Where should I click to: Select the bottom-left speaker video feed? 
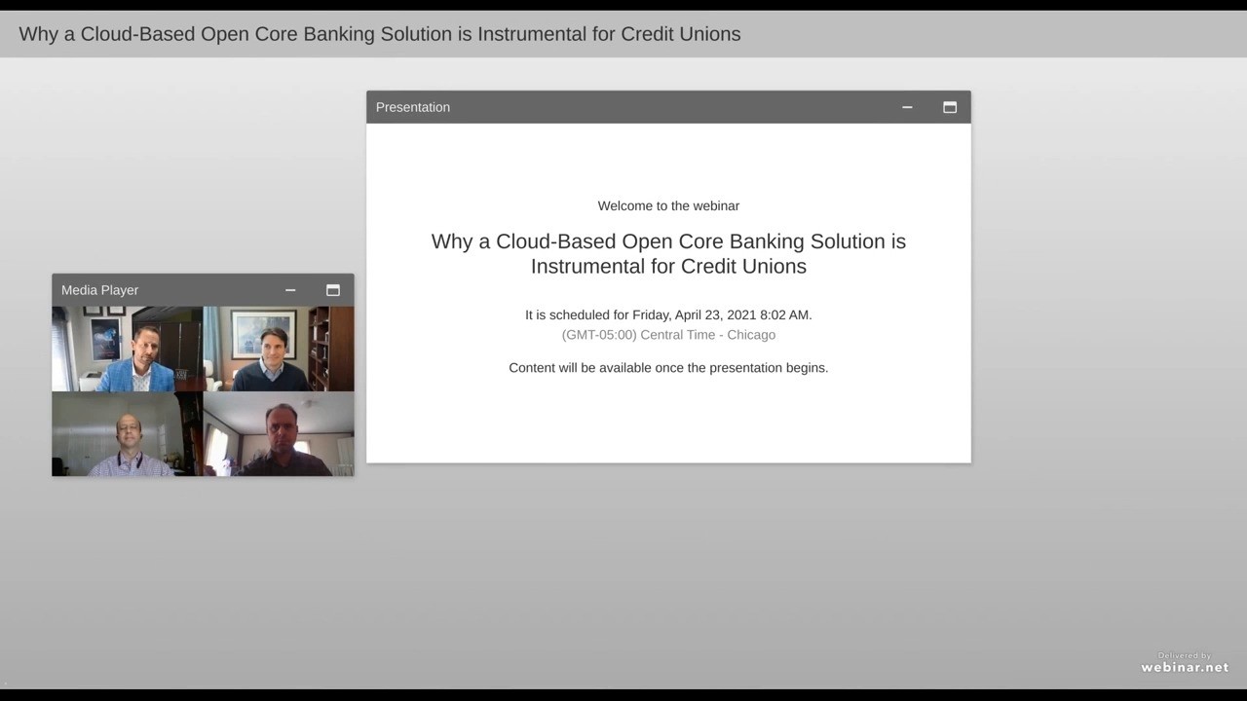[x=127, y=433]
